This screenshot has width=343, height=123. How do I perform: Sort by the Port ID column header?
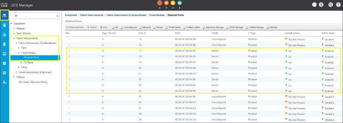142,33
